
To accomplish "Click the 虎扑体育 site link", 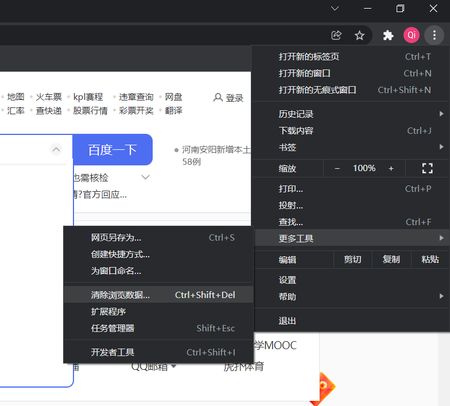I will tap(243, 366).
